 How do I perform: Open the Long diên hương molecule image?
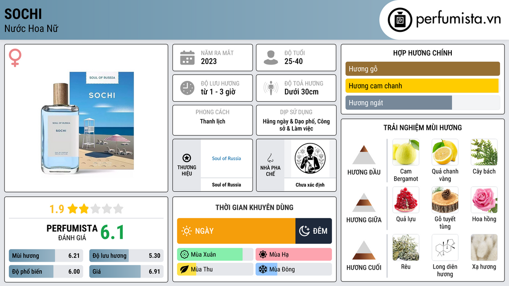(445, 247)
